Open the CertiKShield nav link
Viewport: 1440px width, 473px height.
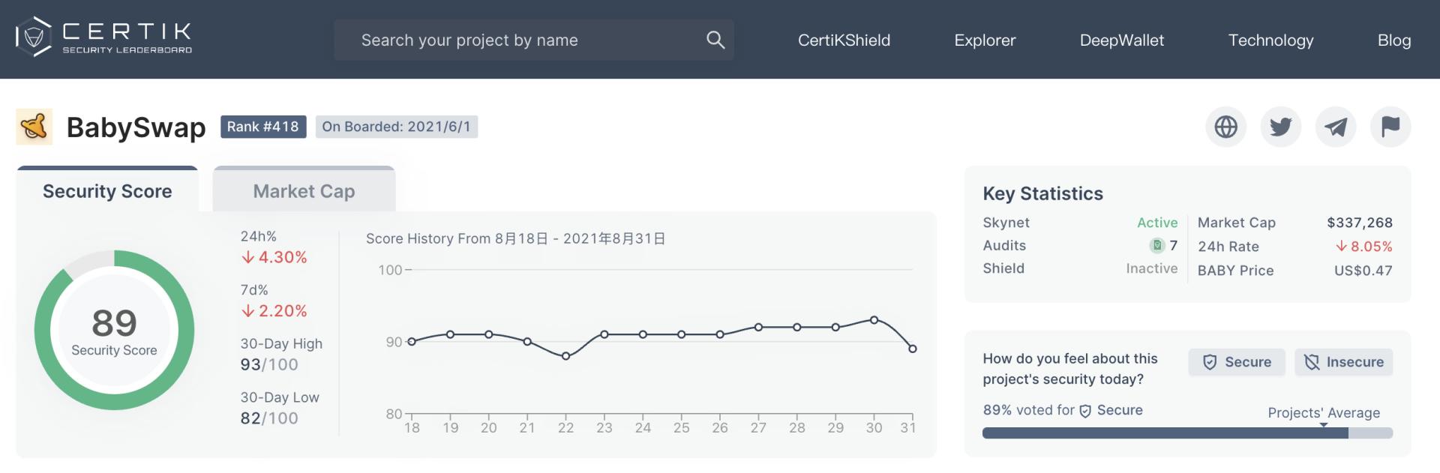(844, 40)
